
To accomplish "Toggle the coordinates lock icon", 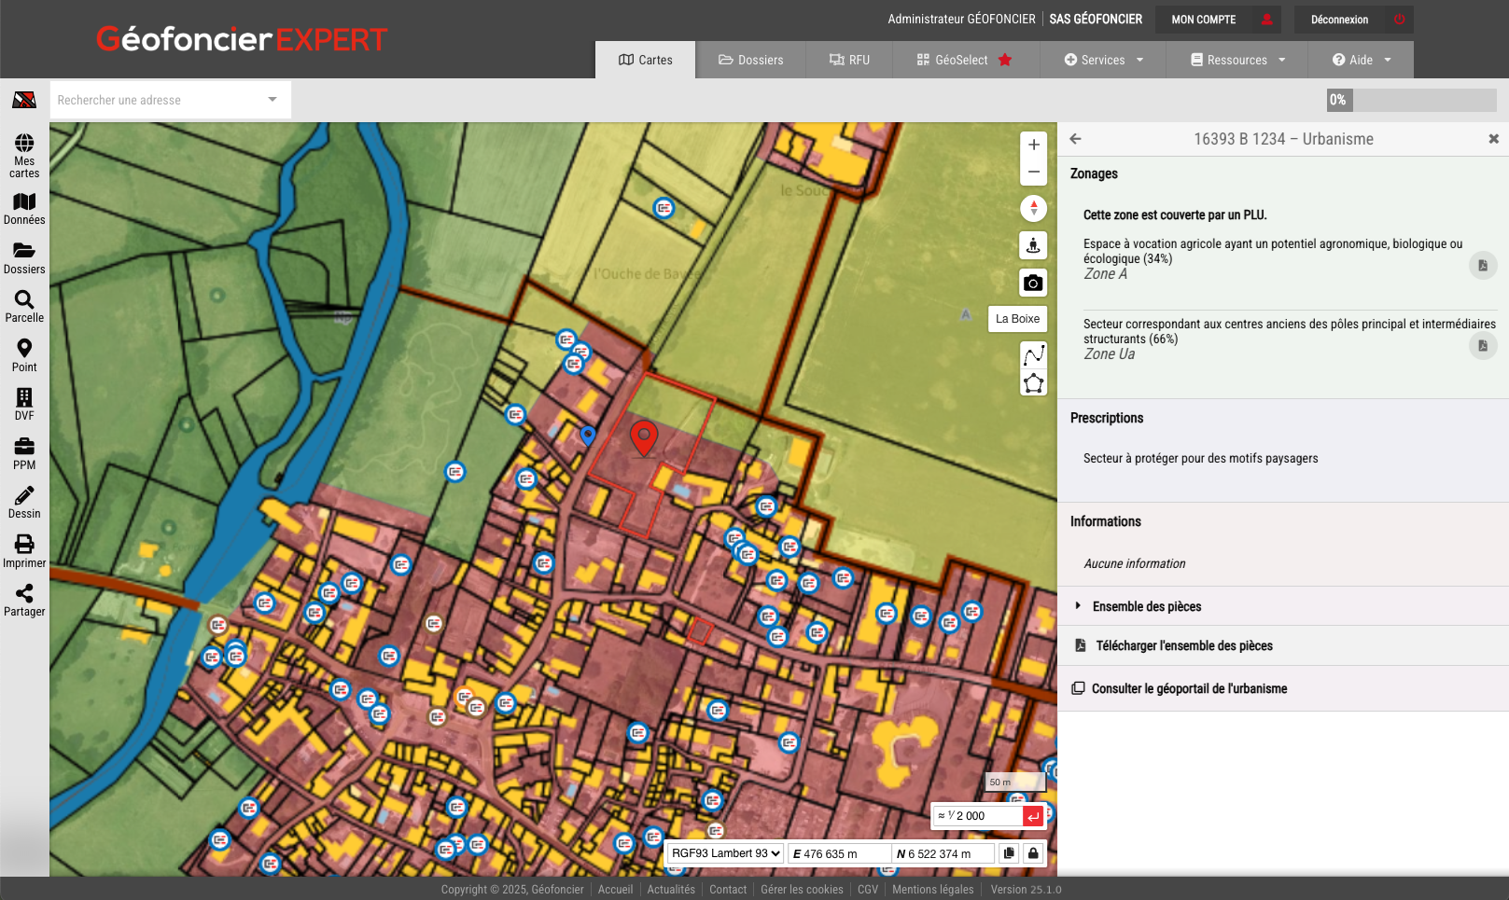I will coord(1033,853).
